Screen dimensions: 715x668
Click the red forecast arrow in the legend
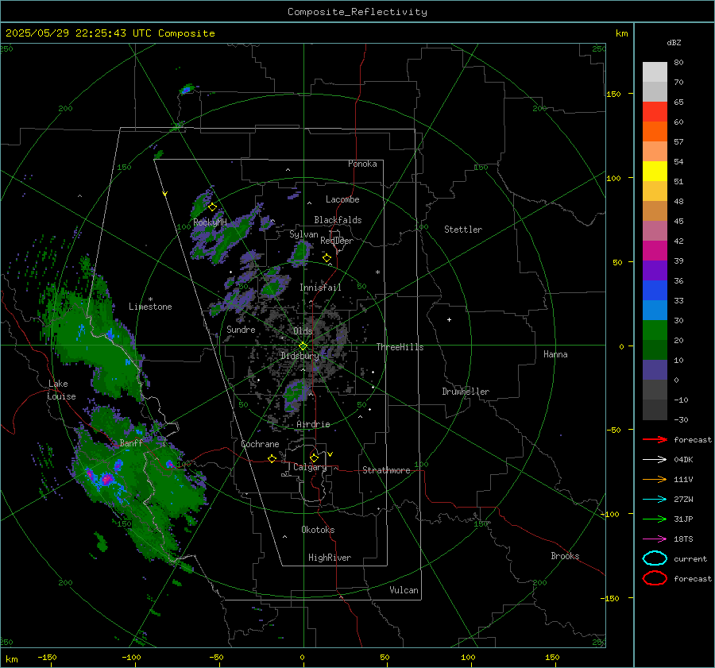[655, 439]
